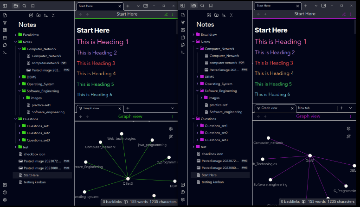Open bookmarks icon in right window top bar
The height and width of the screenshot is (207, 360).
(211, 6)
